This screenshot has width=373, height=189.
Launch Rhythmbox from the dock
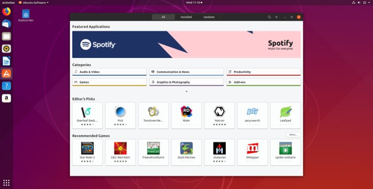6,48
